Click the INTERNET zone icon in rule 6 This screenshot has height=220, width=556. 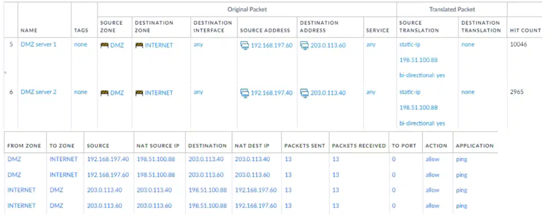139,92
